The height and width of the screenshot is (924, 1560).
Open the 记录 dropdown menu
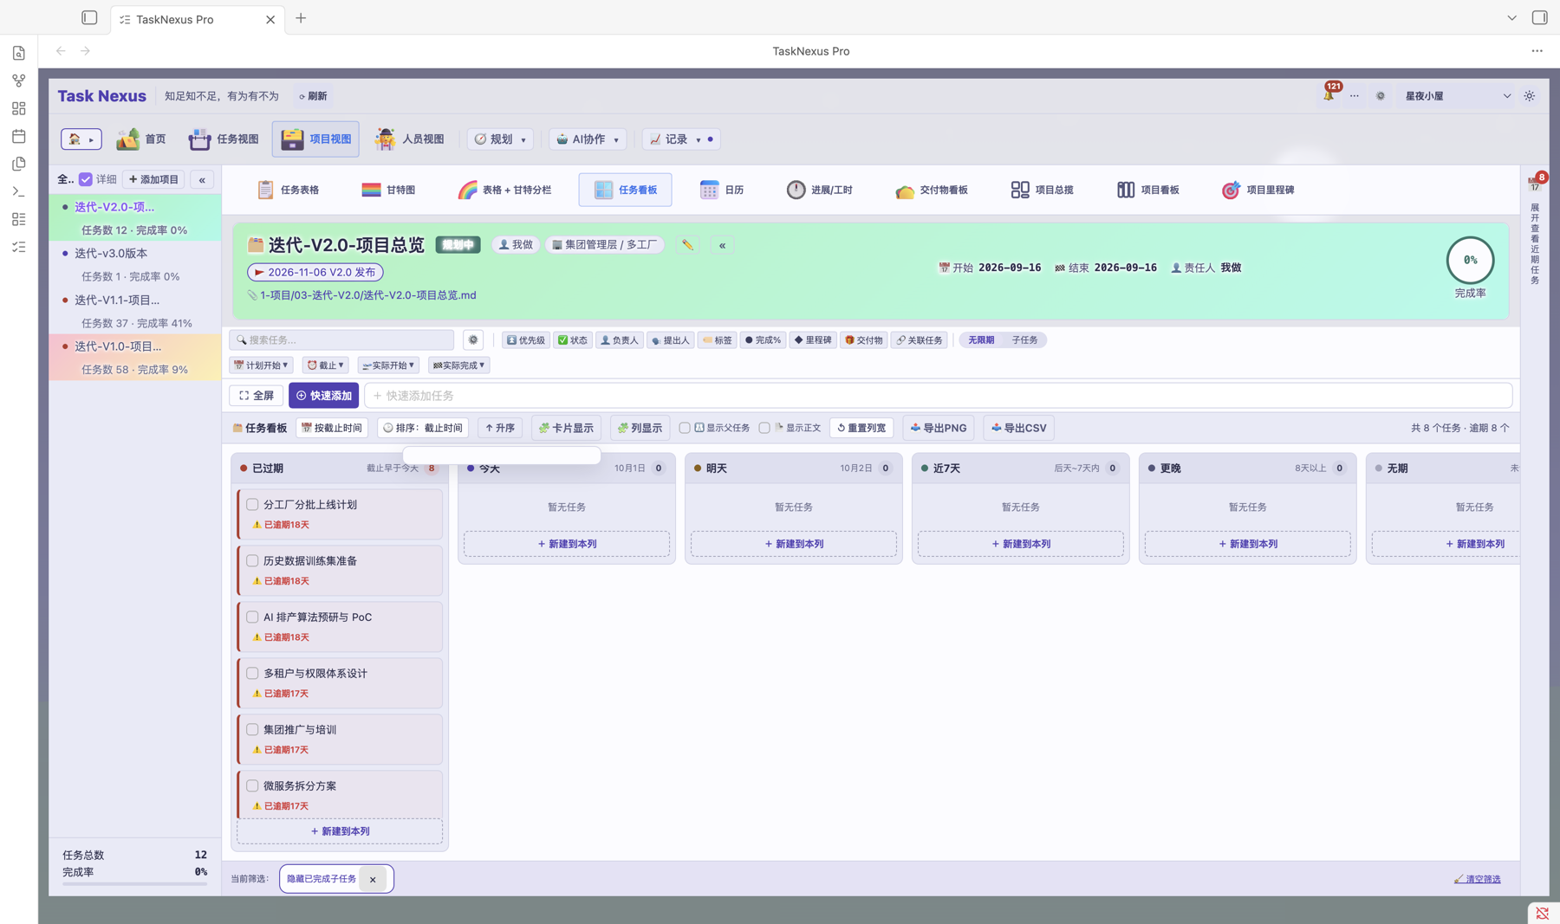tap(681, 139)
